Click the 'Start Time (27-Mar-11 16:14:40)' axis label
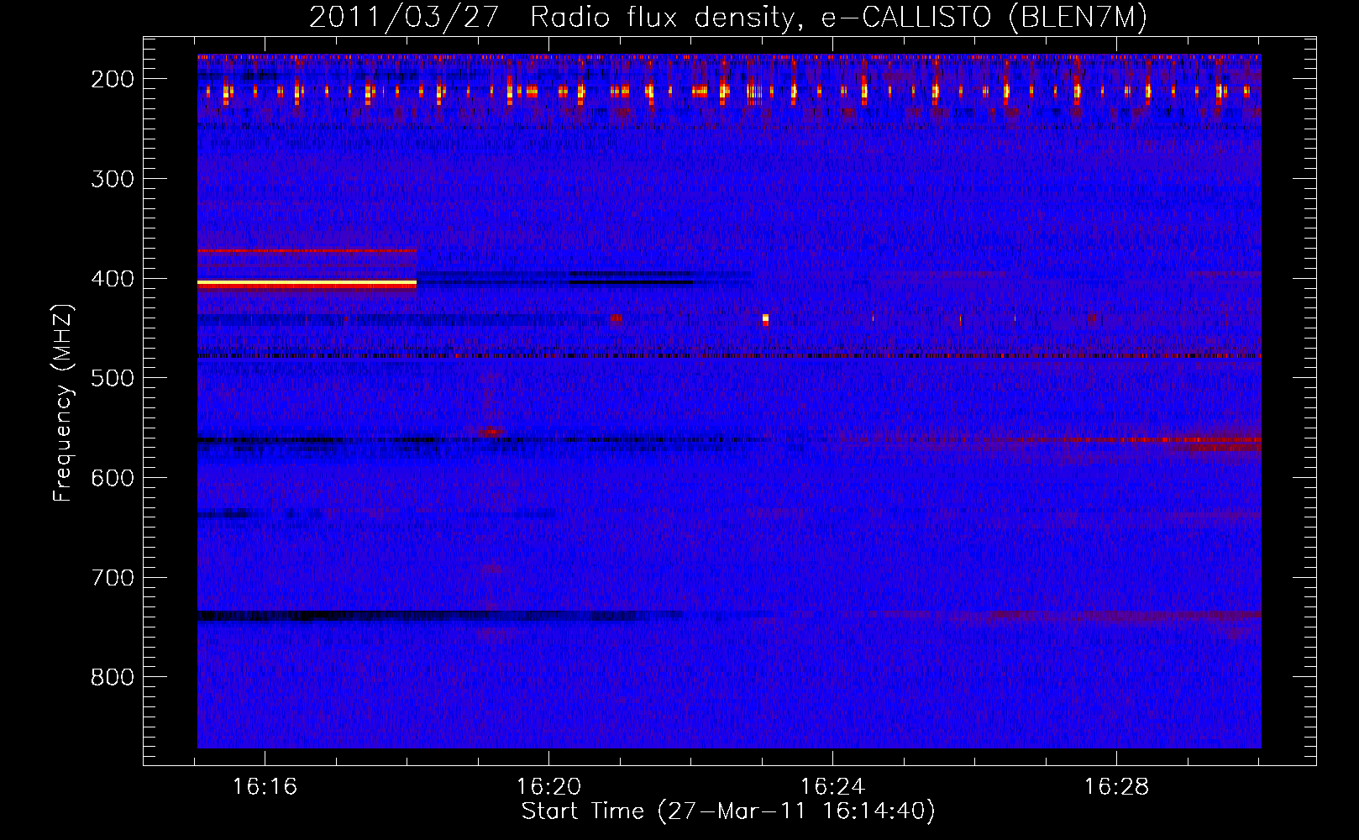 click(728, 811)
